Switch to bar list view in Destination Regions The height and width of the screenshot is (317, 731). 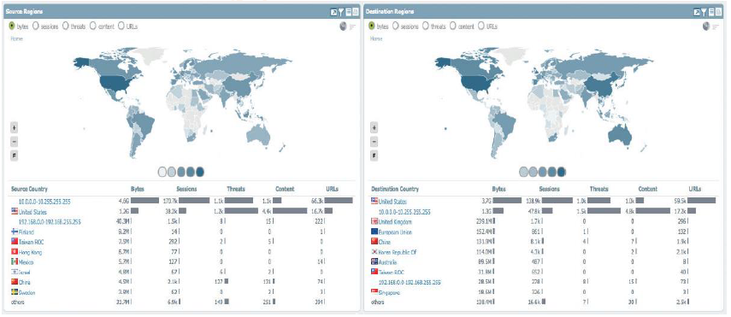pyautogui.click(x=715, y=26)
